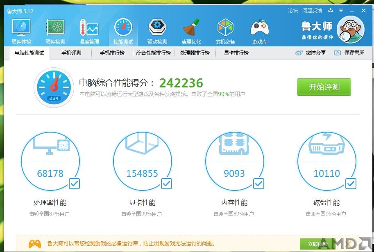Open the 问题反馈 feedback link
Screen dimensions: 374x252
click(312, 11)
